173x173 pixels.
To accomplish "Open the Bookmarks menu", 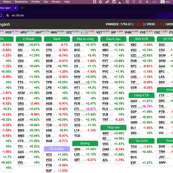I will pos(21,2).
